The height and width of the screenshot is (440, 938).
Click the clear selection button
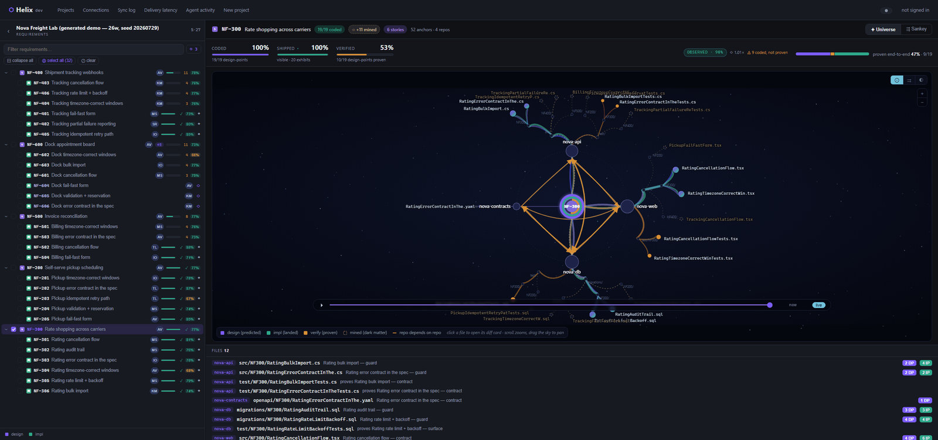point(89,60)
